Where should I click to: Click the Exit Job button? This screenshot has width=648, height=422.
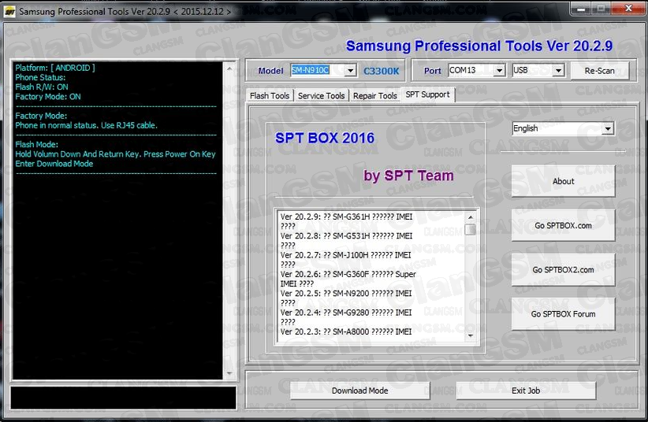pos(525,391)
